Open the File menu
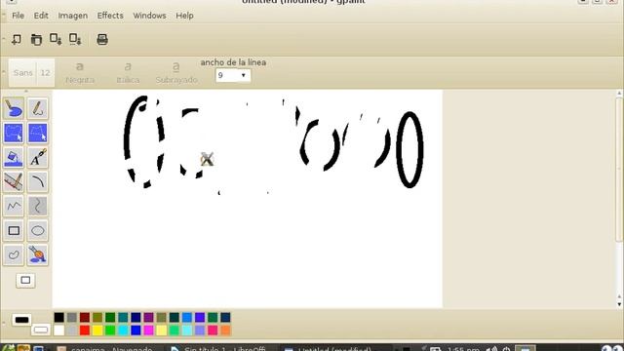This screenshot has height=351, width=624. click(x=18, y=16)
